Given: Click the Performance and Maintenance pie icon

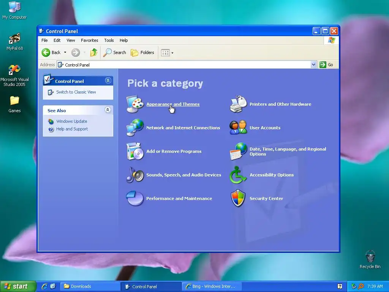Looking at the screenshot, I should [135, 198].
